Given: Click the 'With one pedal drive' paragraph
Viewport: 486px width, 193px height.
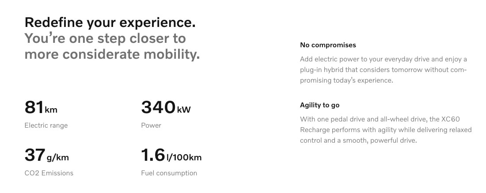Looking at the screenshot, I should (386, 130).
